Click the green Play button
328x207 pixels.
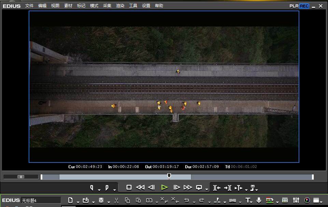coord(165,187)
